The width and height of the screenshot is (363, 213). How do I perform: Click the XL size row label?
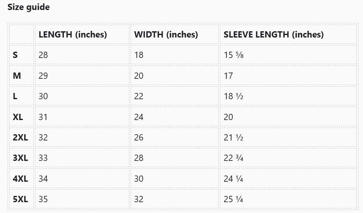click(18, 117)
